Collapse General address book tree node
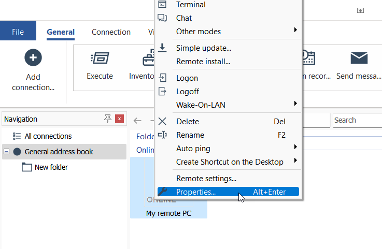Screen dimensions: 382x249 (6, 152)
